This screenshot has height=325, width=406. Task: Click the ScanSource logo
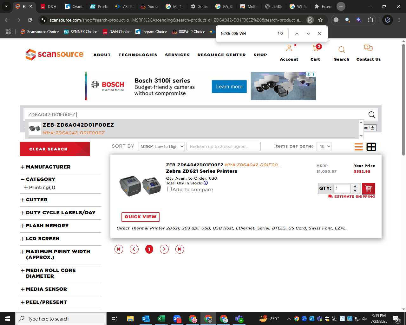click(55, 55)
